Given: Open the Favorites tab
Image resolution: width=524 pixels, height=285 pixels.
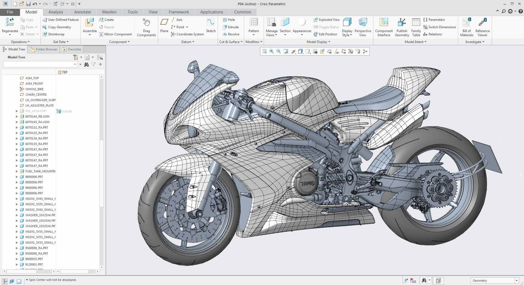Looking at the screenshot, I should click(x=72, y=49).
